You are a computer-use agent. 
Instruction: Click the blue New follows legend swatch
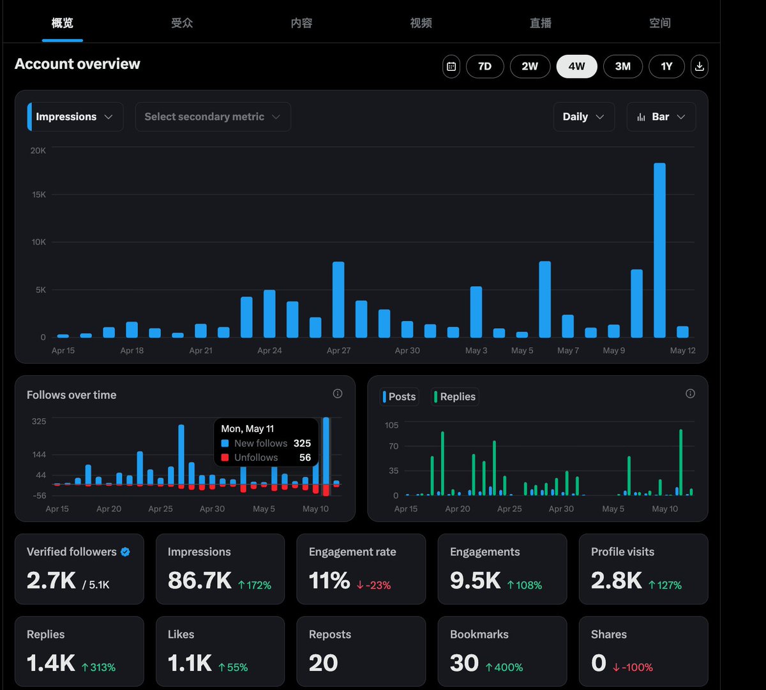225,443
